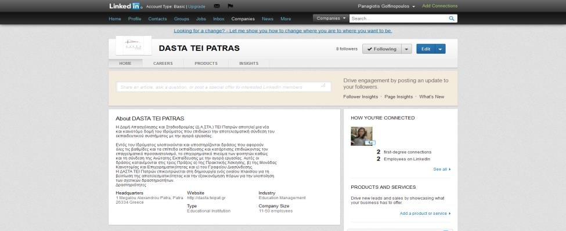This screenshot has width=566, height=231.
Task: Open Page Insights link
Action: tap(398, 97)
